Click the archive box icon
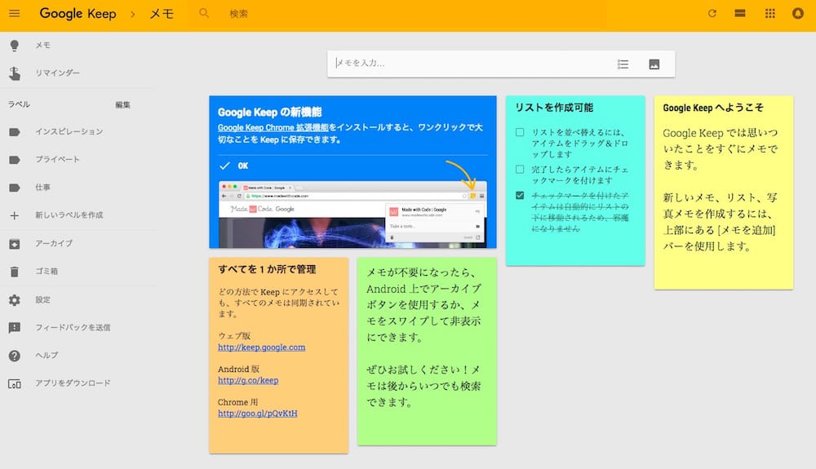This screenshot has width=816, height=469. coord(15,244)
